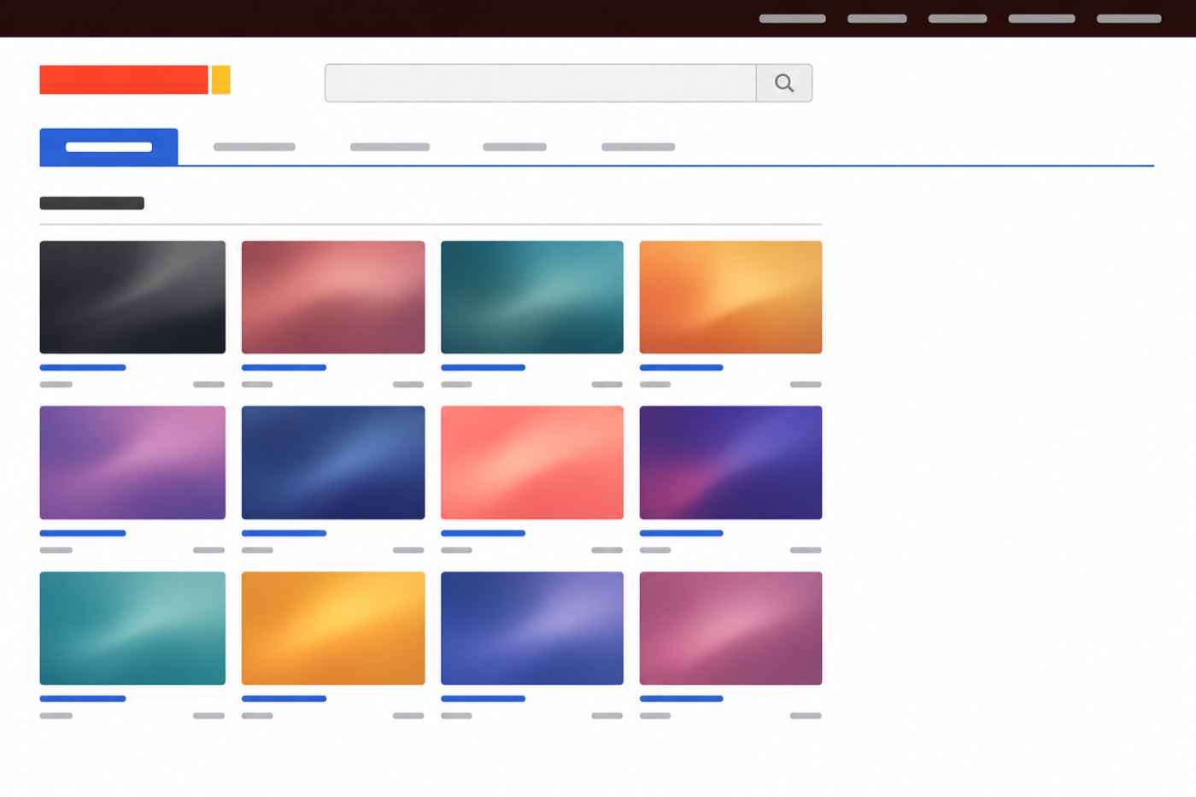The height and width of the screenshot is (797, 1196).
Task: Open the dark gray thumbnail
Action: pos(132,297)
